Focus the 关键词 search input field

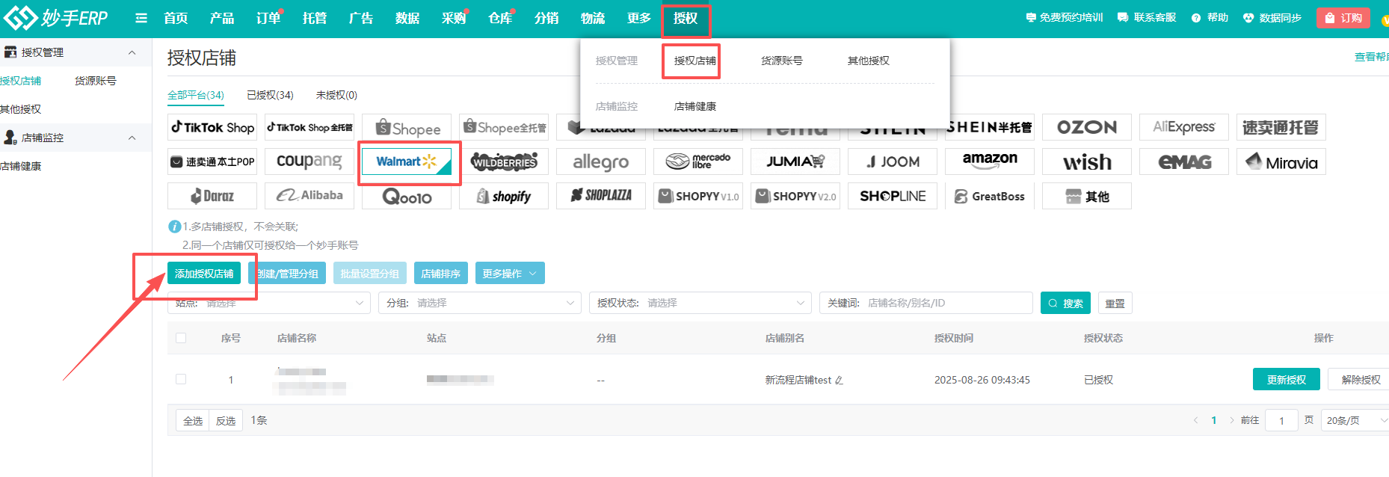pyautogui.click(x=926, y=303)
